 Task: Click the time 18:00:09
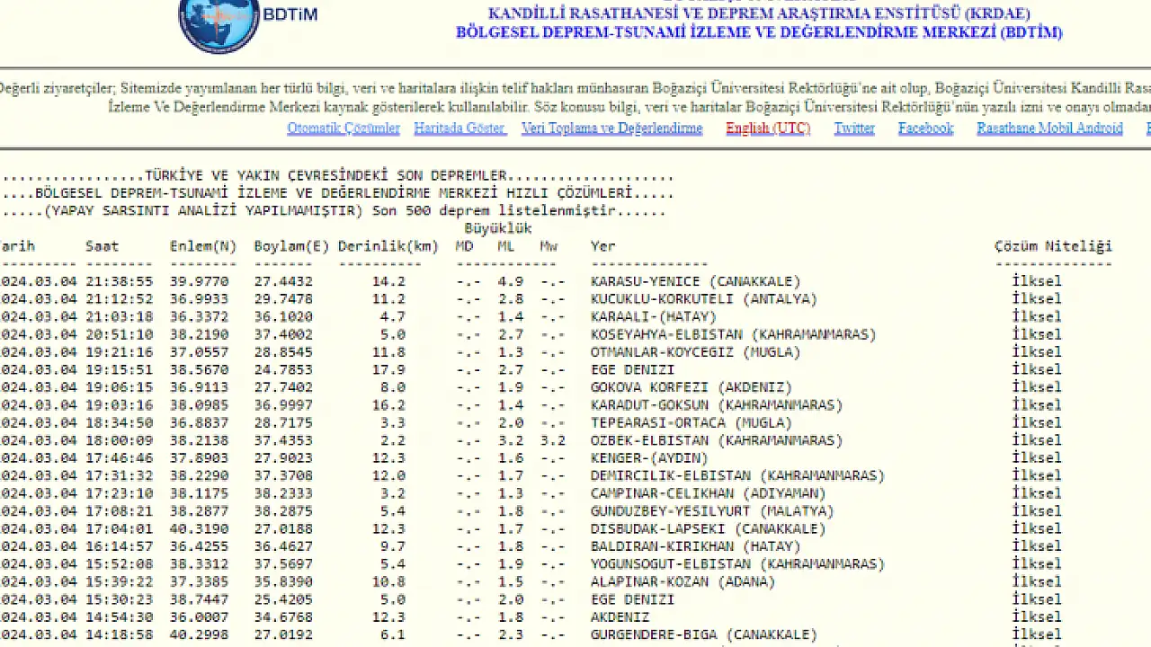click(120, 440)
